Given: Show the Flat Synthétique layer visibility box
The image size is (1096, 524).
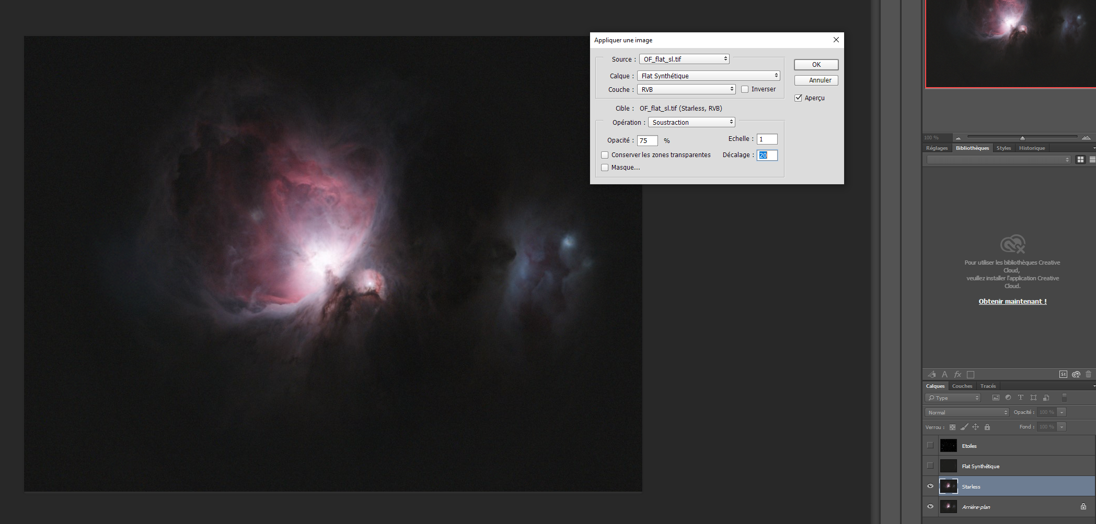Looking at the screenshot, I should 930,466.
